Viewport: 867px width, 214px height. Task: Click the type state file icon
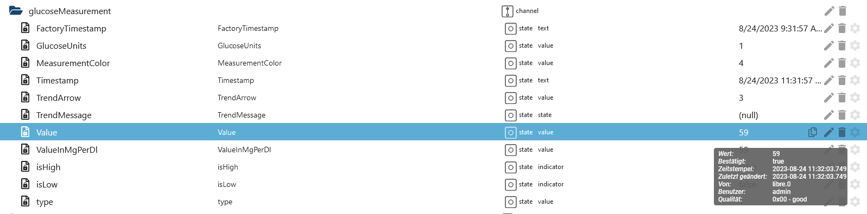click(x=25, y=201)
